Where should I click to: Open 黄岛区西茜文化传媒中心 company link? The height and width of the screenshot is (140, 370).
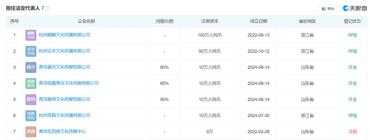pyautogui.click(x=62, y=131)
